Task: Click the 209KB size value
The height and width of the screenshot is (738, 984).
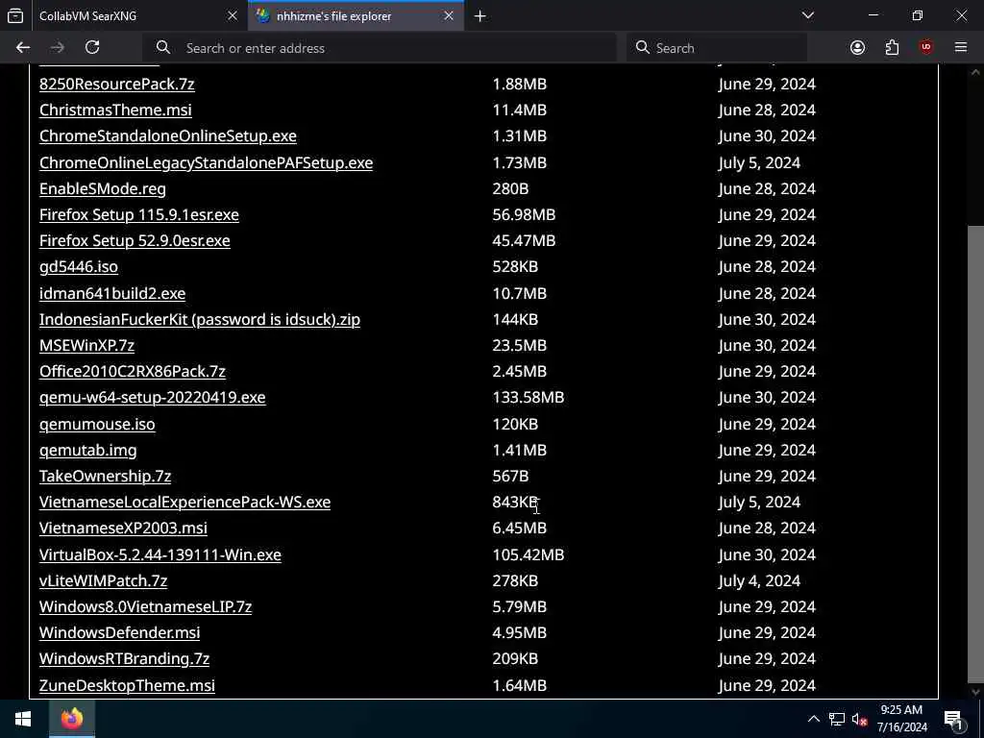Action: click(515, 659)
